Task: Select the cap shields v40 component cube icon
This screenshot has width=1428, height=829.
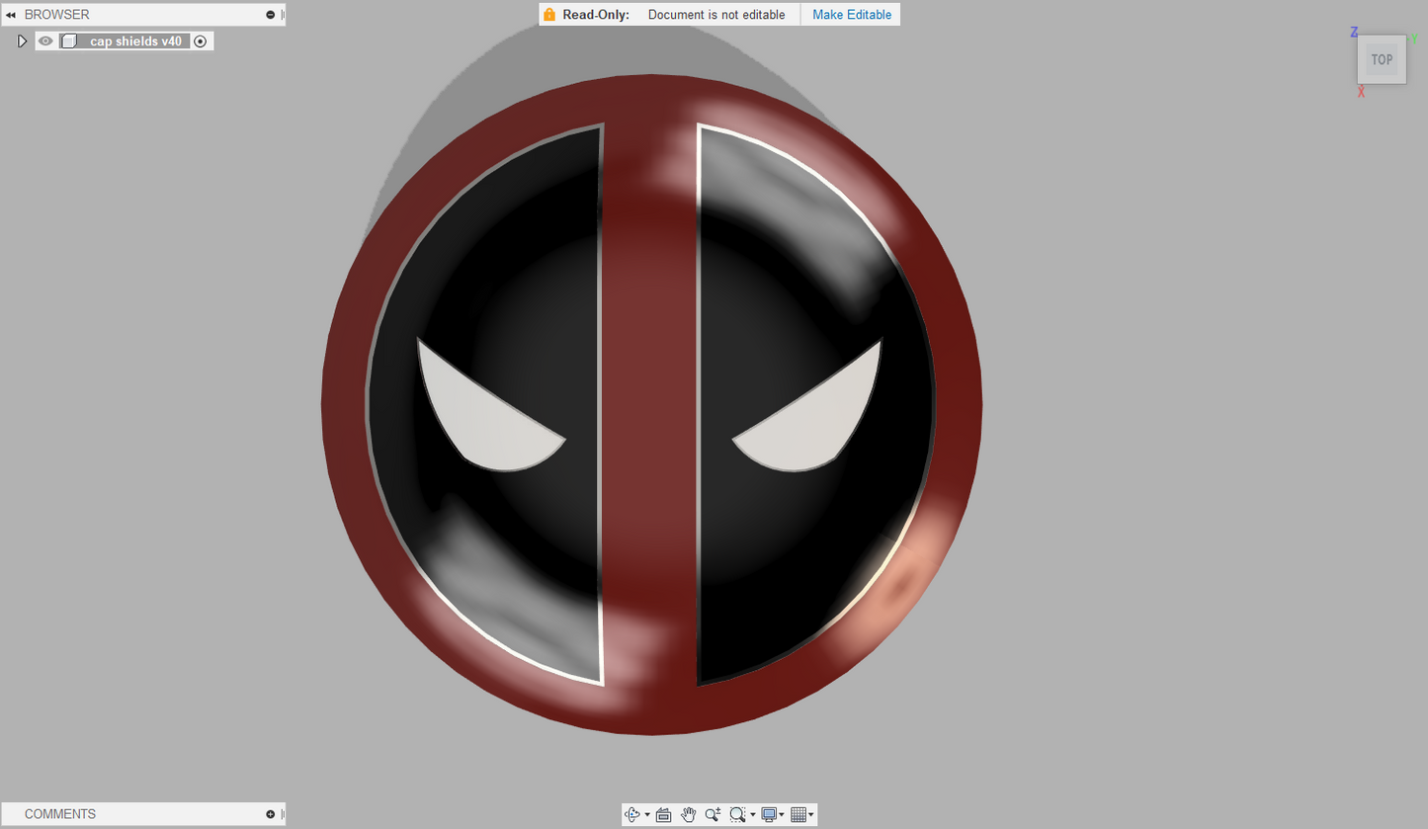Action: click(x=69, y=41)
